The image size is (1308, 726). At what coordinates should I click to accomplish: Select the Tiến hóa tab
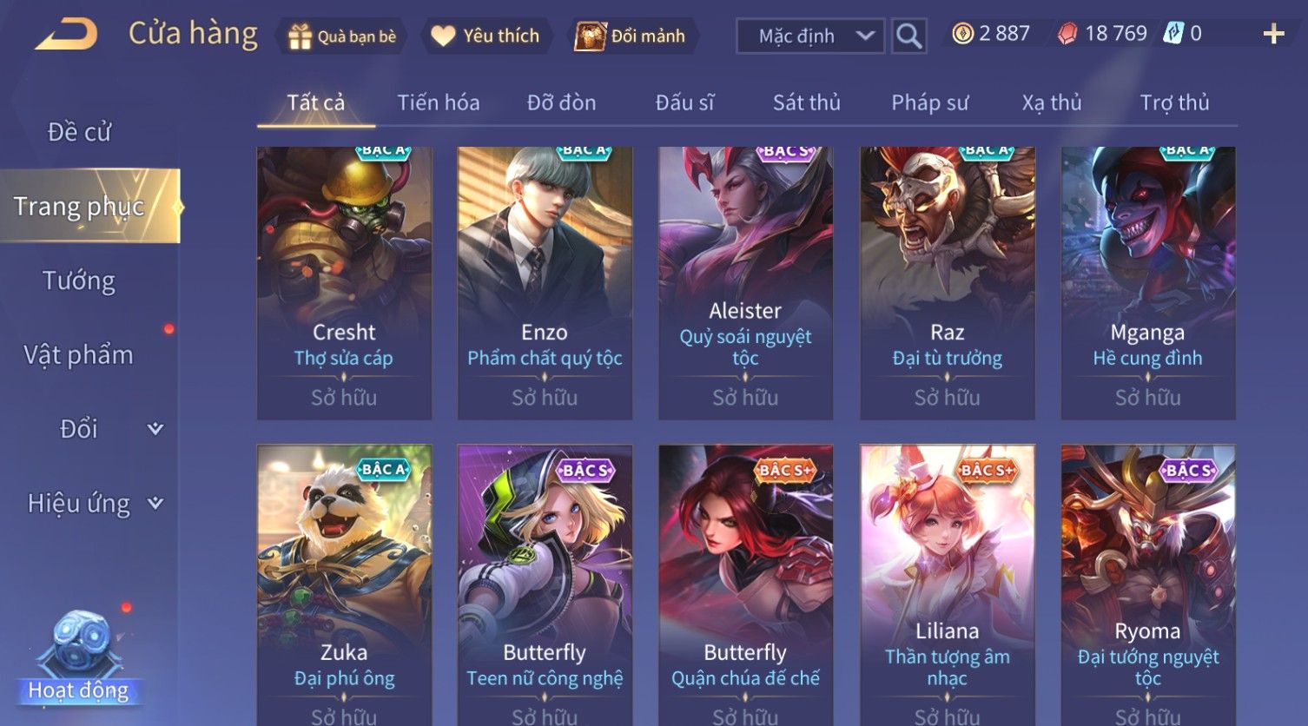pos(439,102)
